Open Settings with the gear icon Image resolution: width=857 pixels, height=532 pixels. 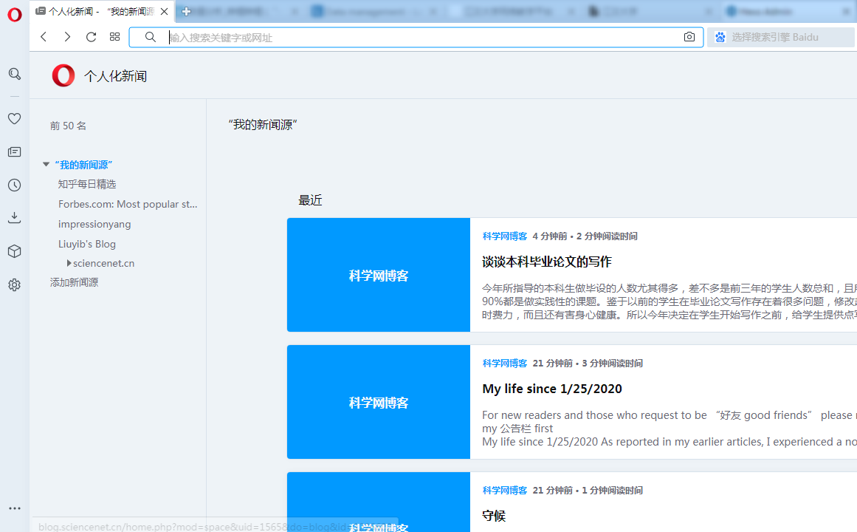point(14,284)
